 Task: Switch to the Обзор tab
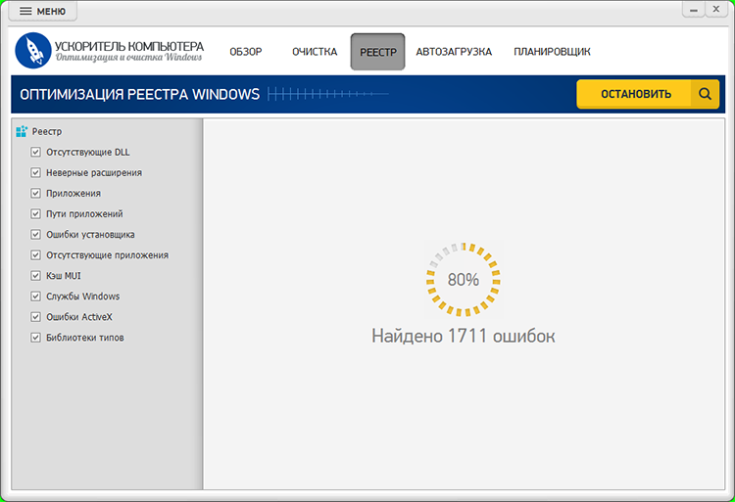(246, 52)
